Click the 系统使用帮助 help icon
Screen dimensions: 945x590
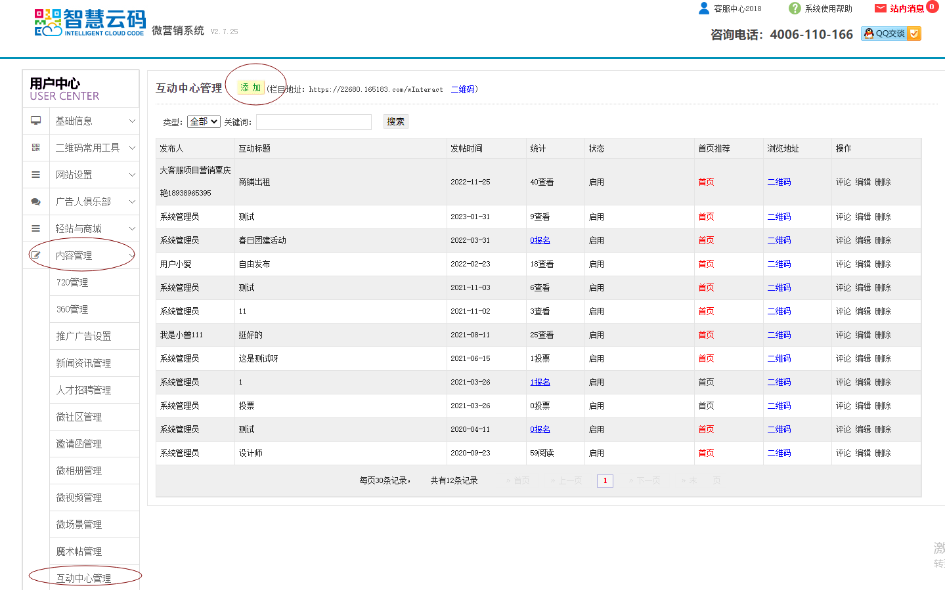click(795, 9)
